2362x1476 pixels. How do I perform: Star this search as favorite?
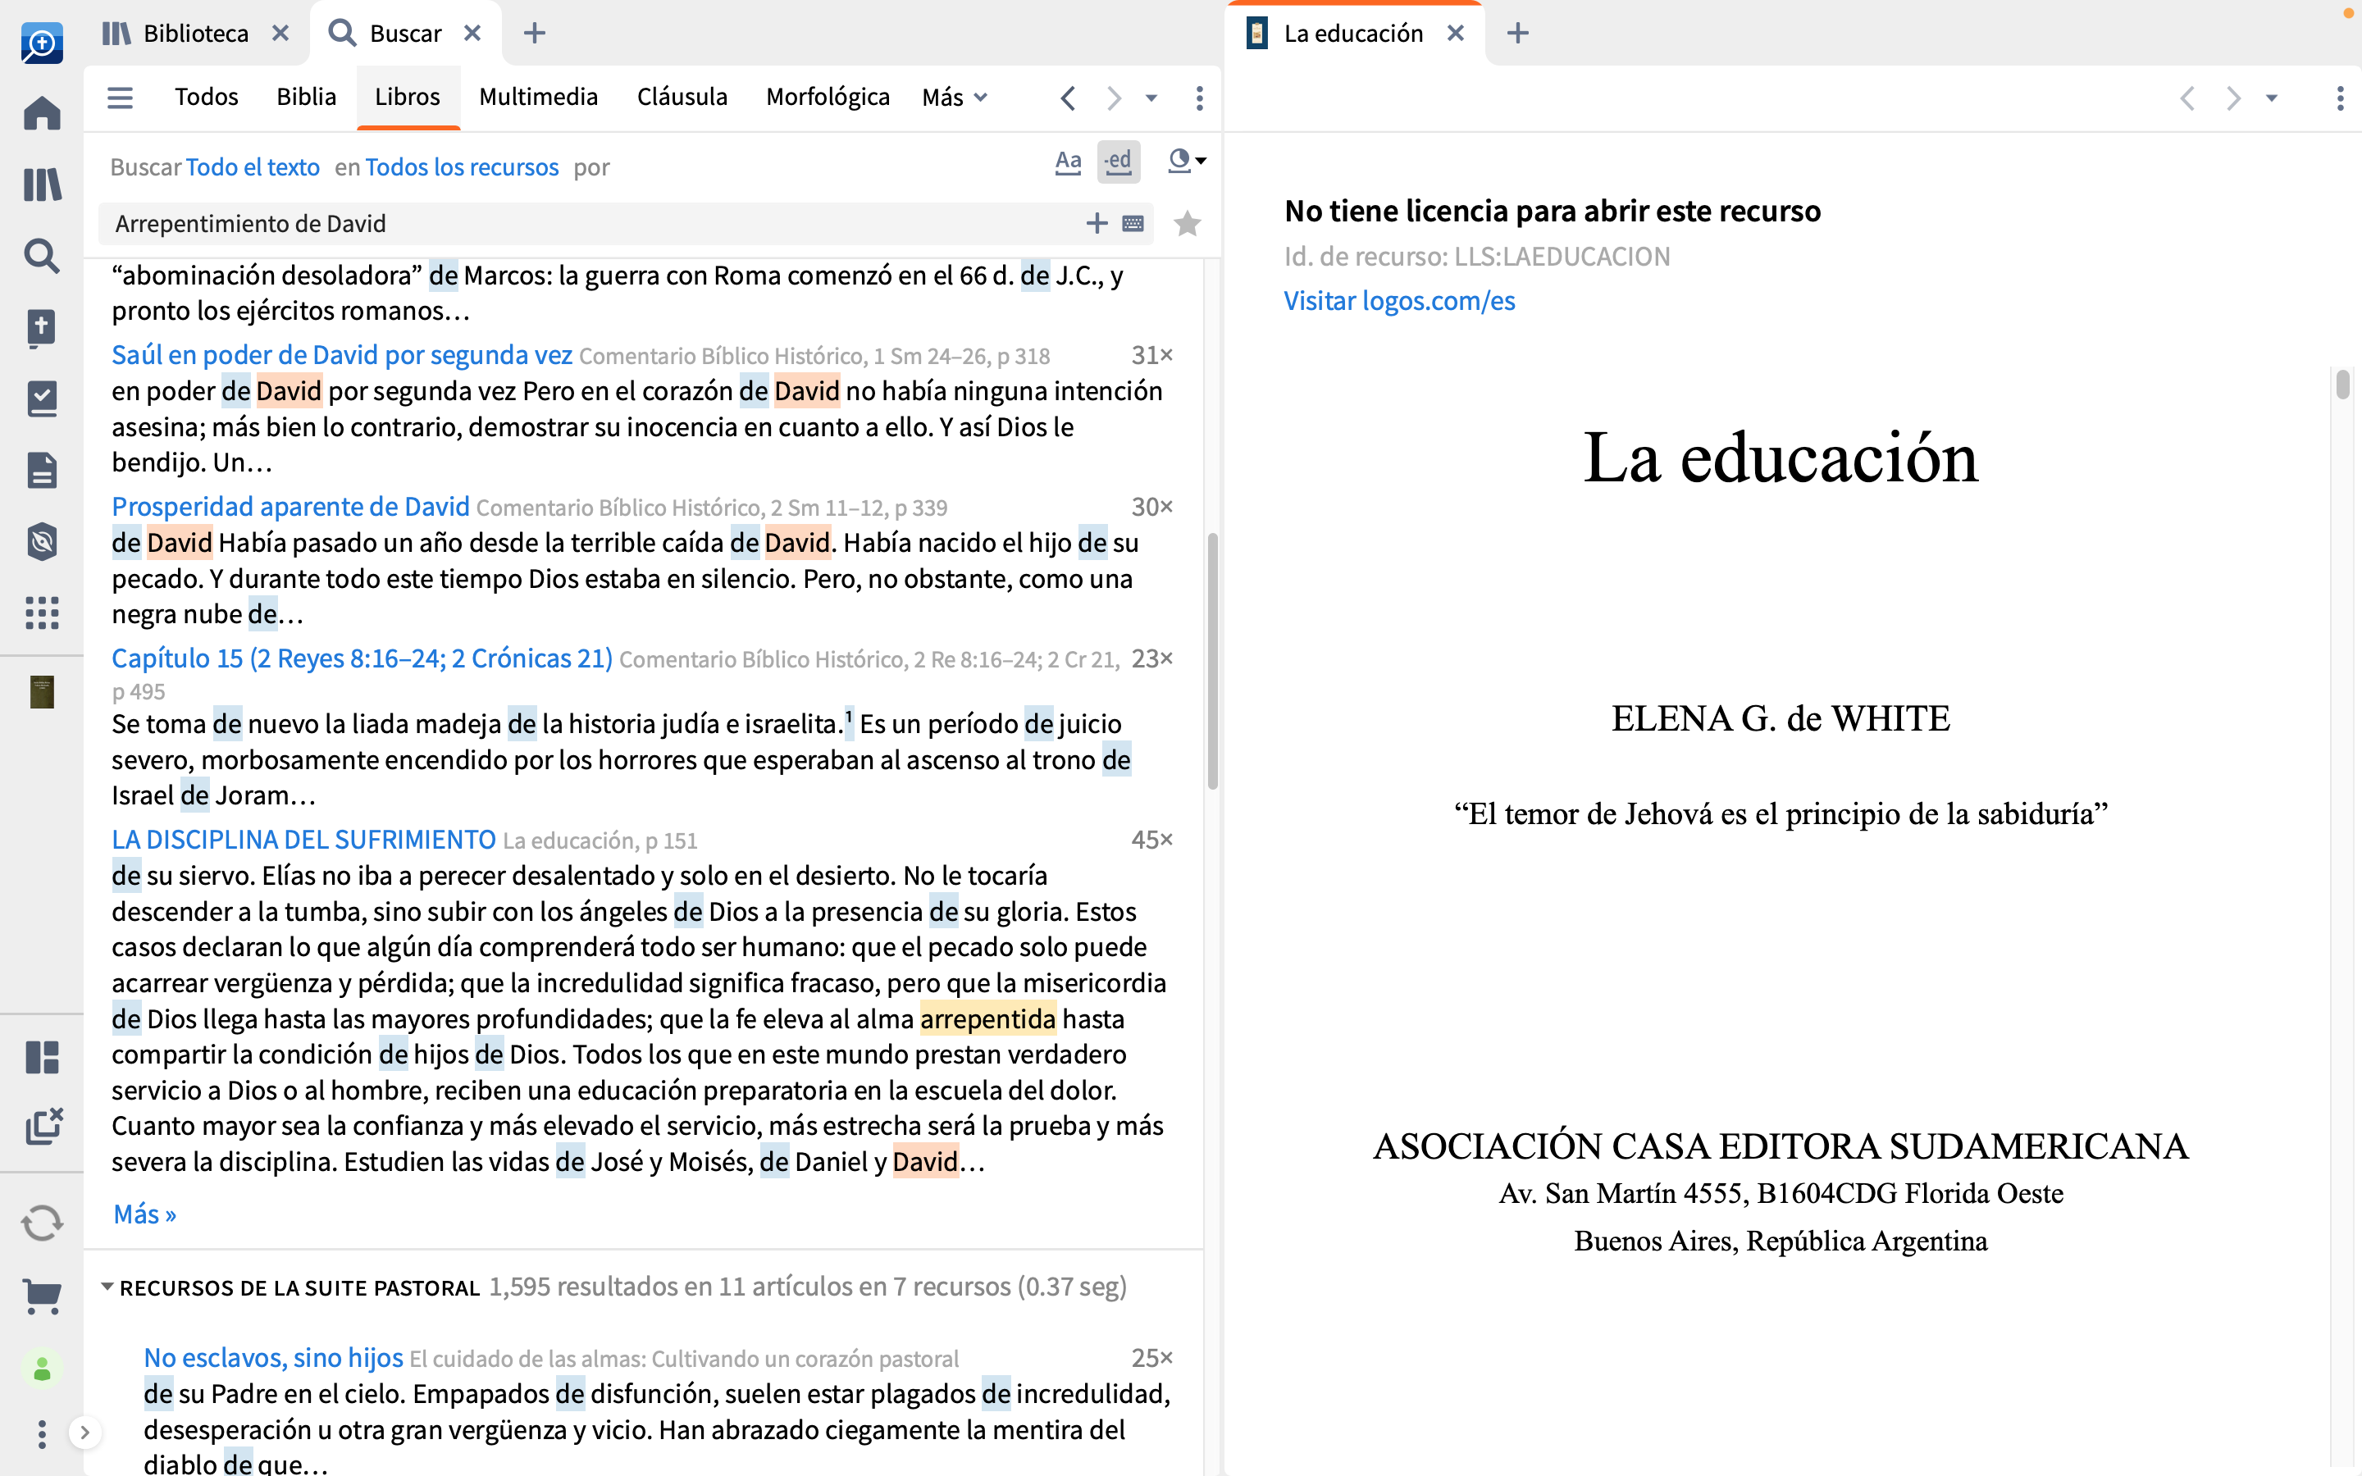[x=1187, y=224]
